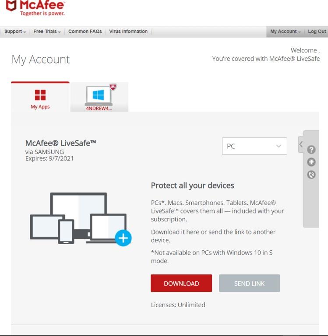
Task: Click the 'My Account' page heading
Action: [41, 59]
